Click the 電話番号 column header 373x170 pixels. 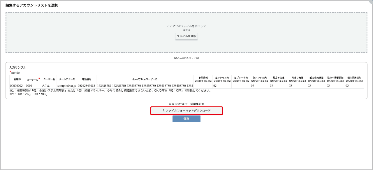[87, 79]
